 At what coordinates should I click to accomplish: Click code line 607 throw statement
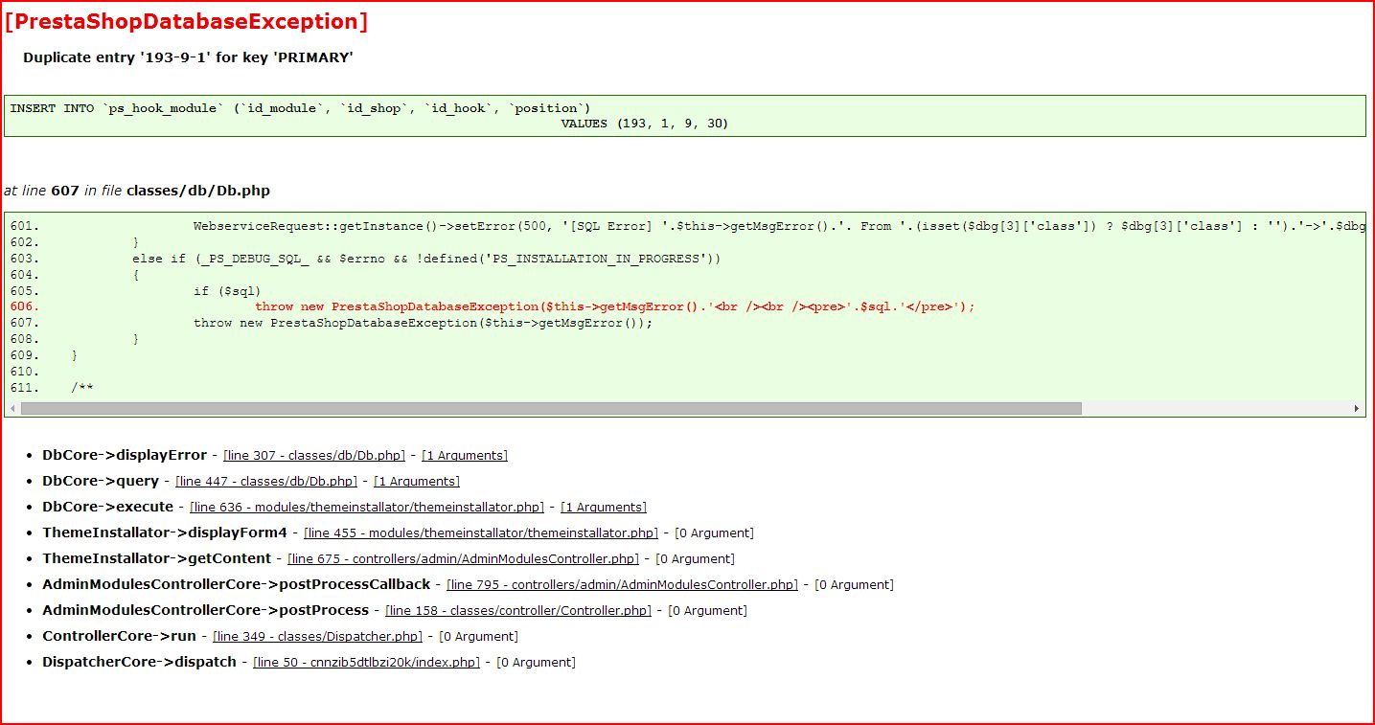pos(332,323)
